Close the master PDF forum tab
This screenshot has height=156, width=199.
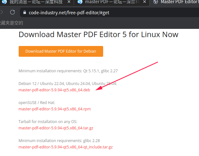145,2
